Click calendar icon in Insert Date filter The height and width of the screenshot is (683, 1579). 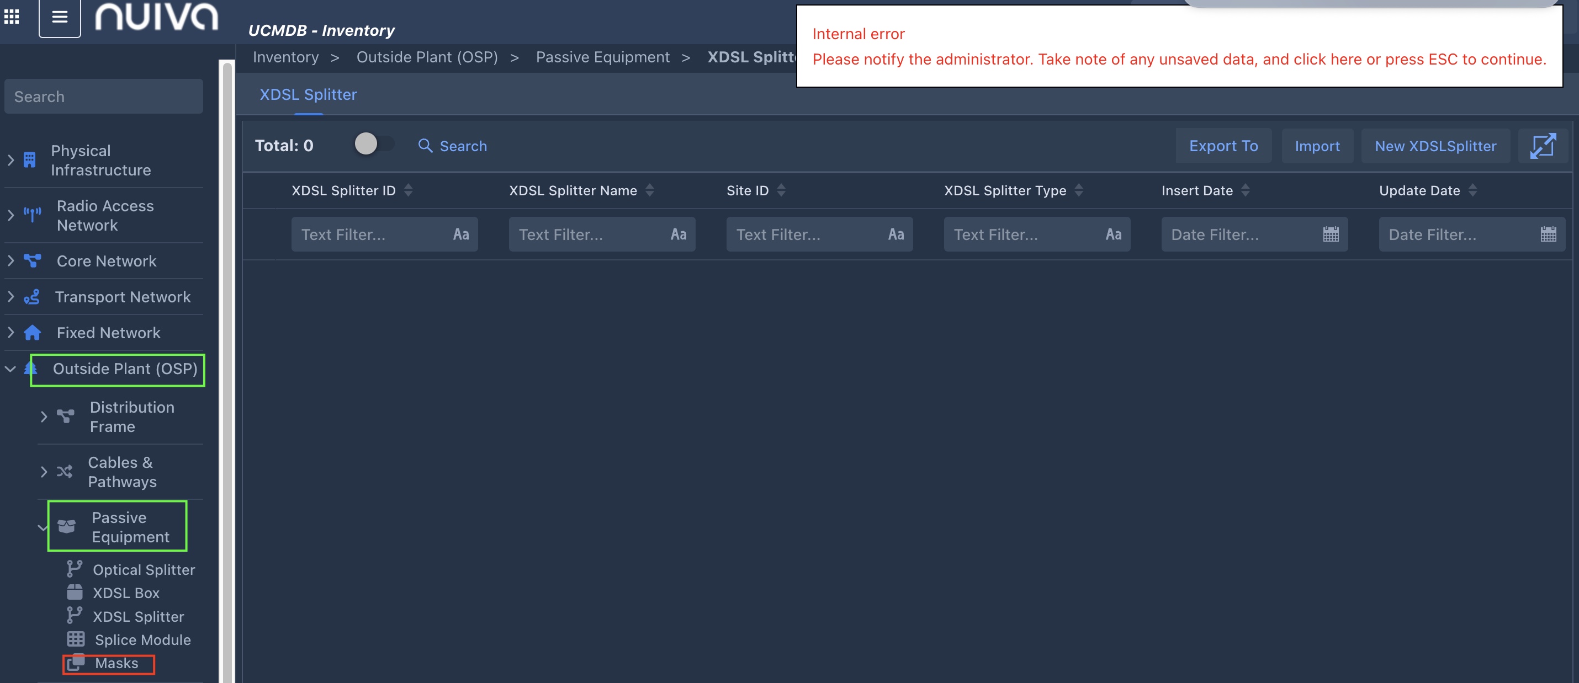(x=1330, y=234)
